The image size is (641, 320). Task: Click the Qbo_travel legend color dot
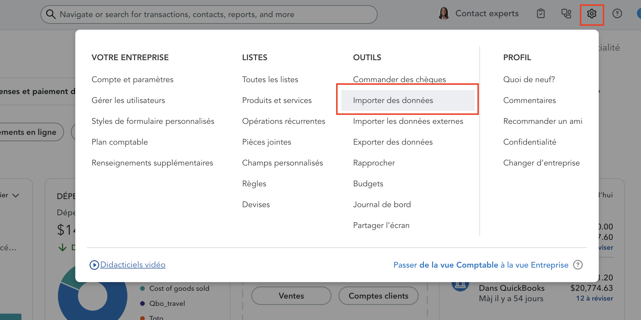tap(142, 303)
